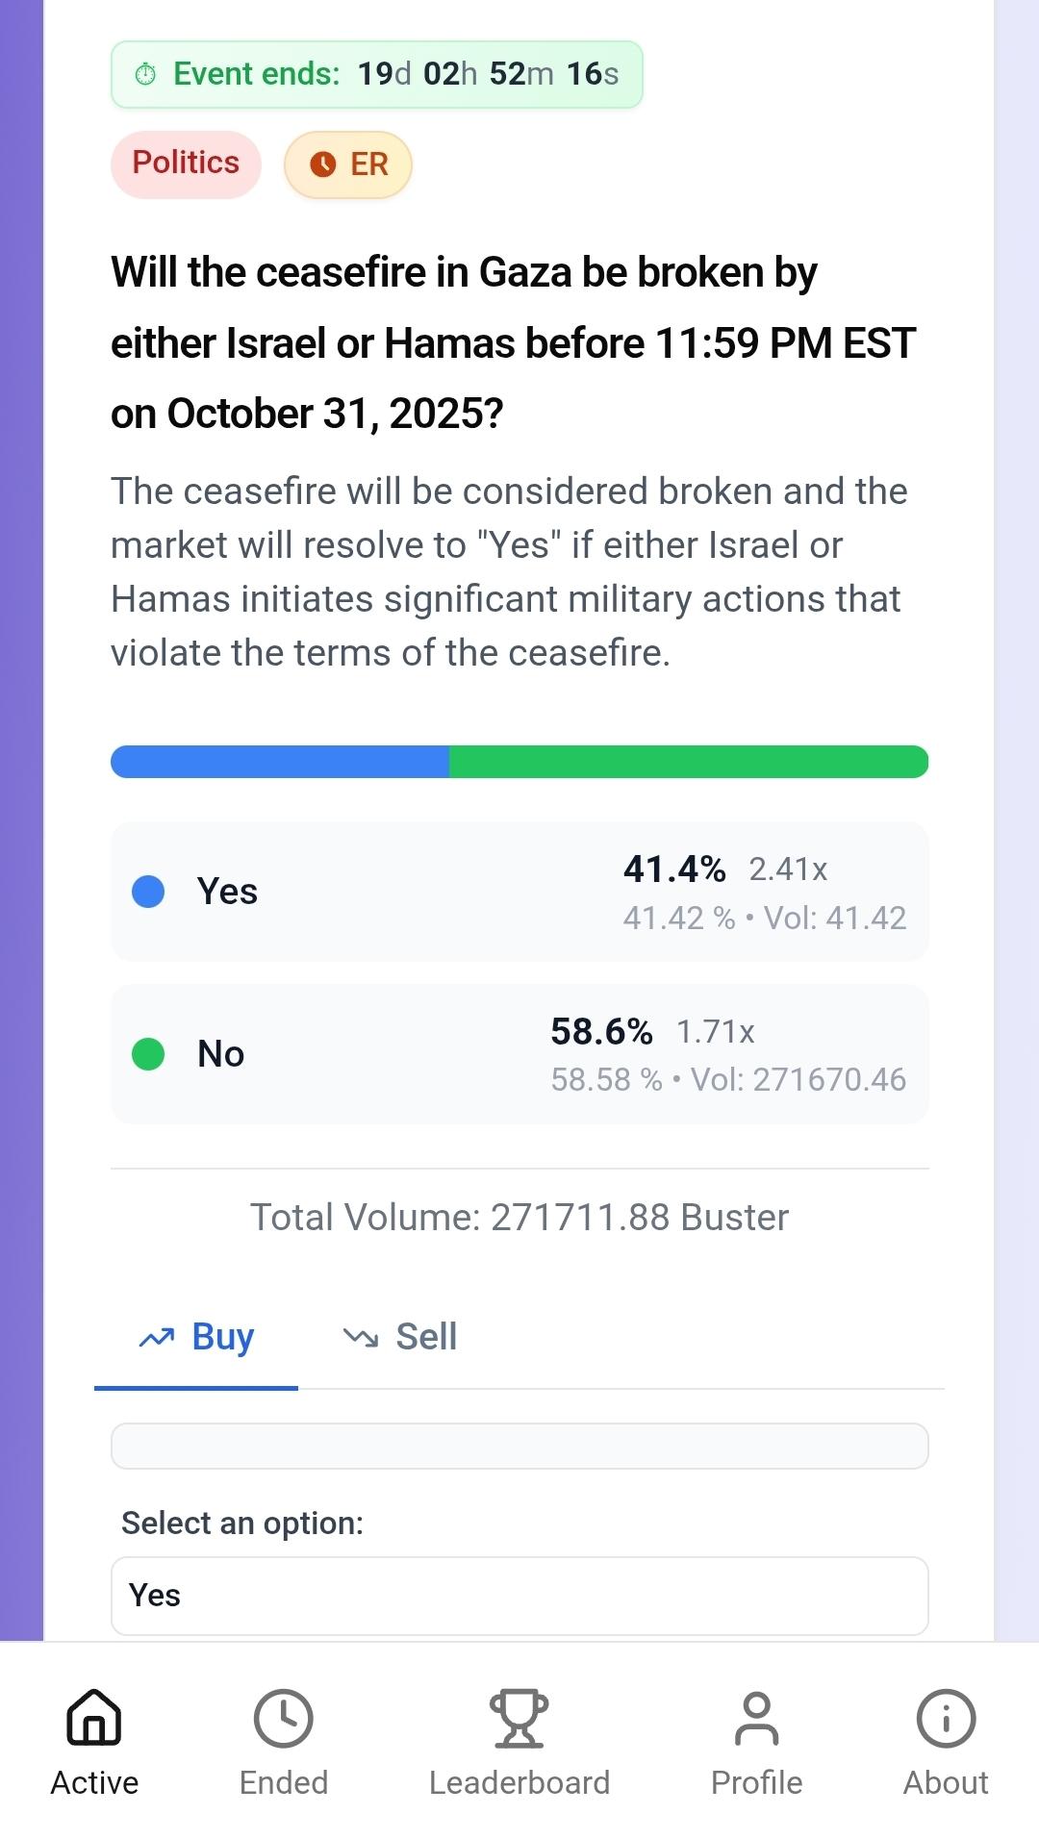Open the Select an option dropdown

click(x=519, y=1595)
